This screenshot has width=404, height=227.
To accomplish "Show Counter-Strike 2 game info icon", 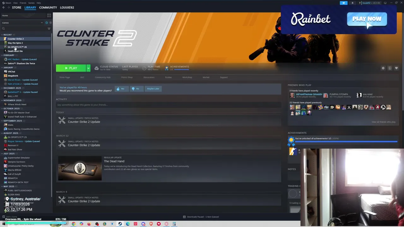I will [390, 68].
